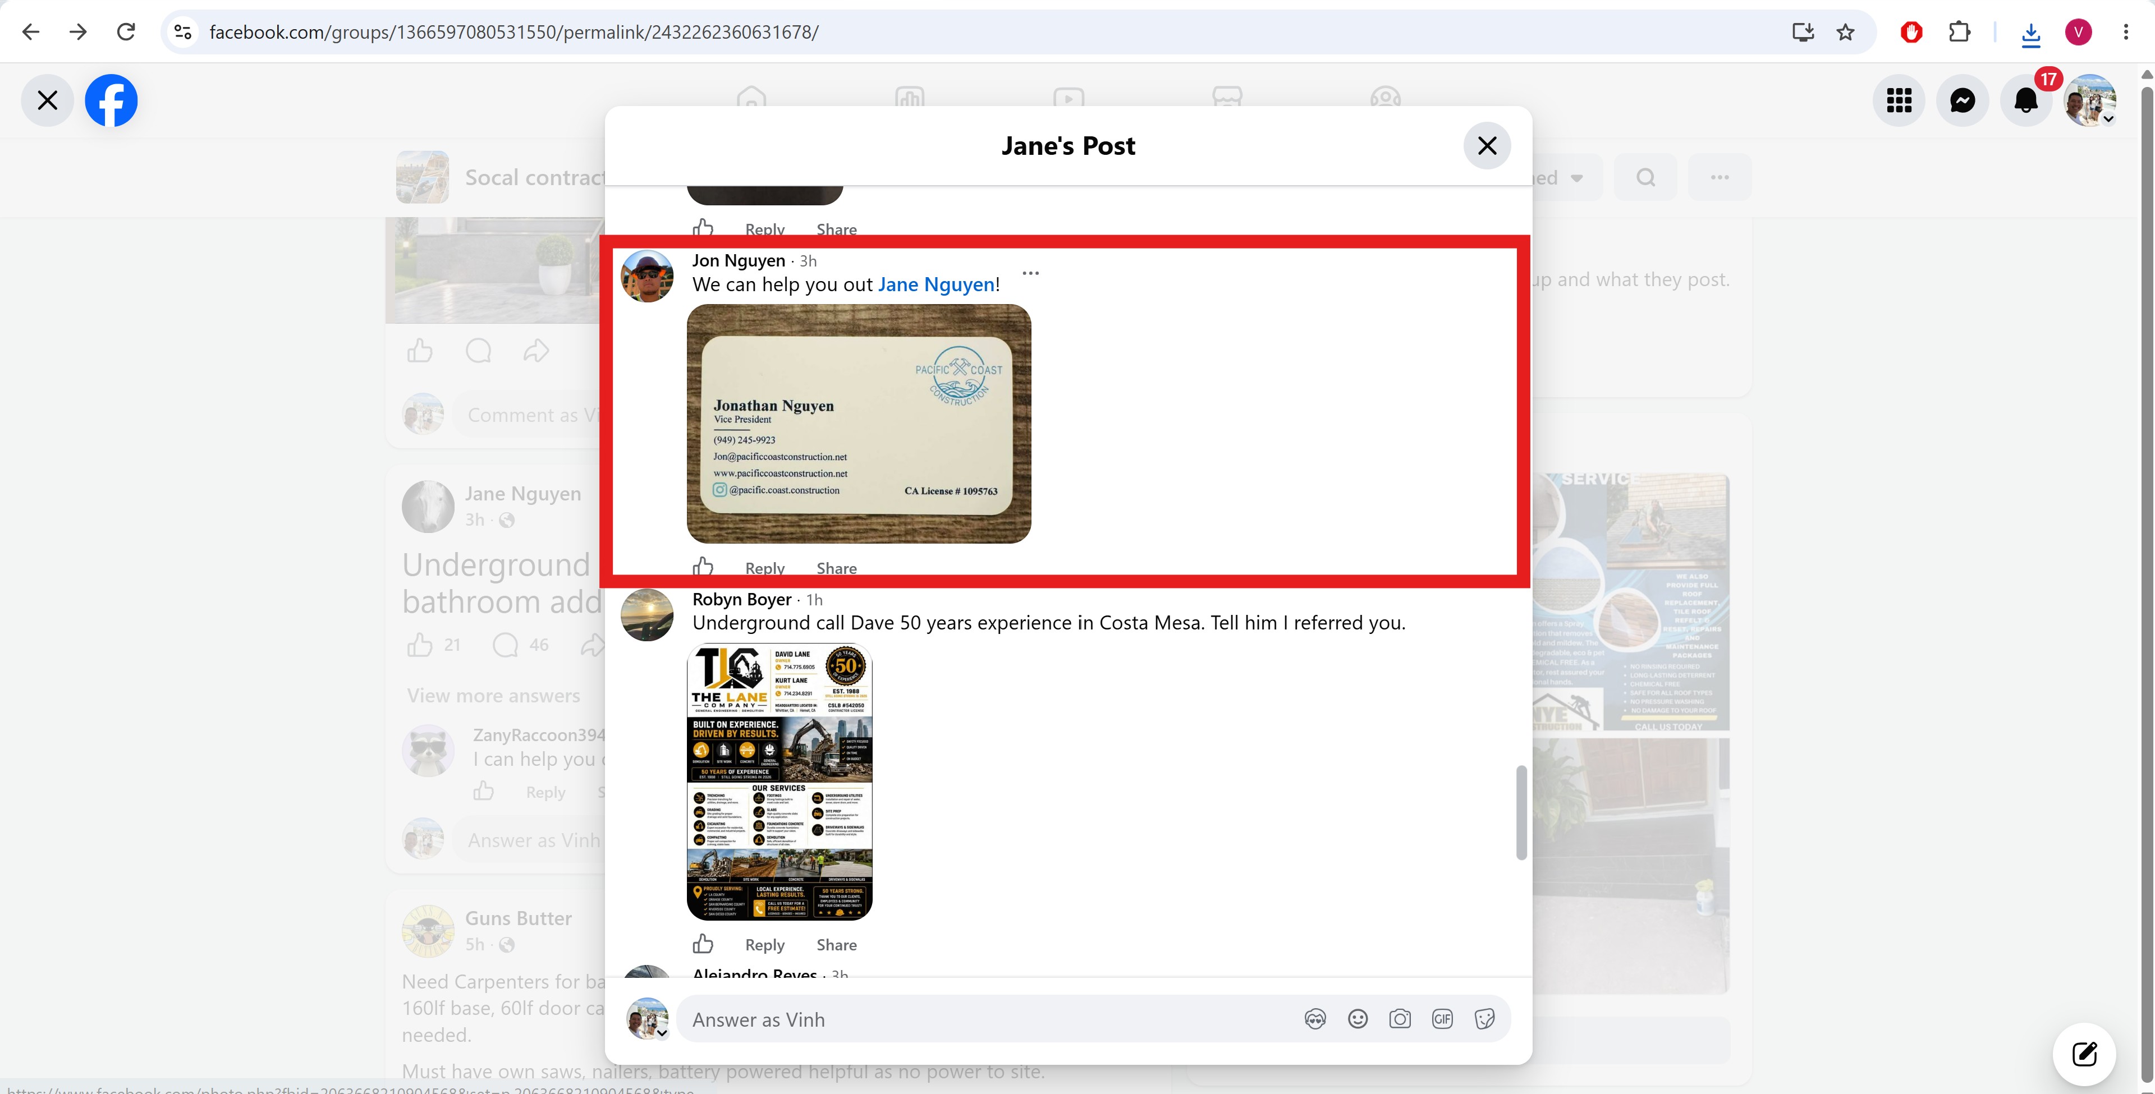Click the 3h timestamp on Jon Nguyen's comment
Screen dimensions: 2155x1094
tap(808, 261)
